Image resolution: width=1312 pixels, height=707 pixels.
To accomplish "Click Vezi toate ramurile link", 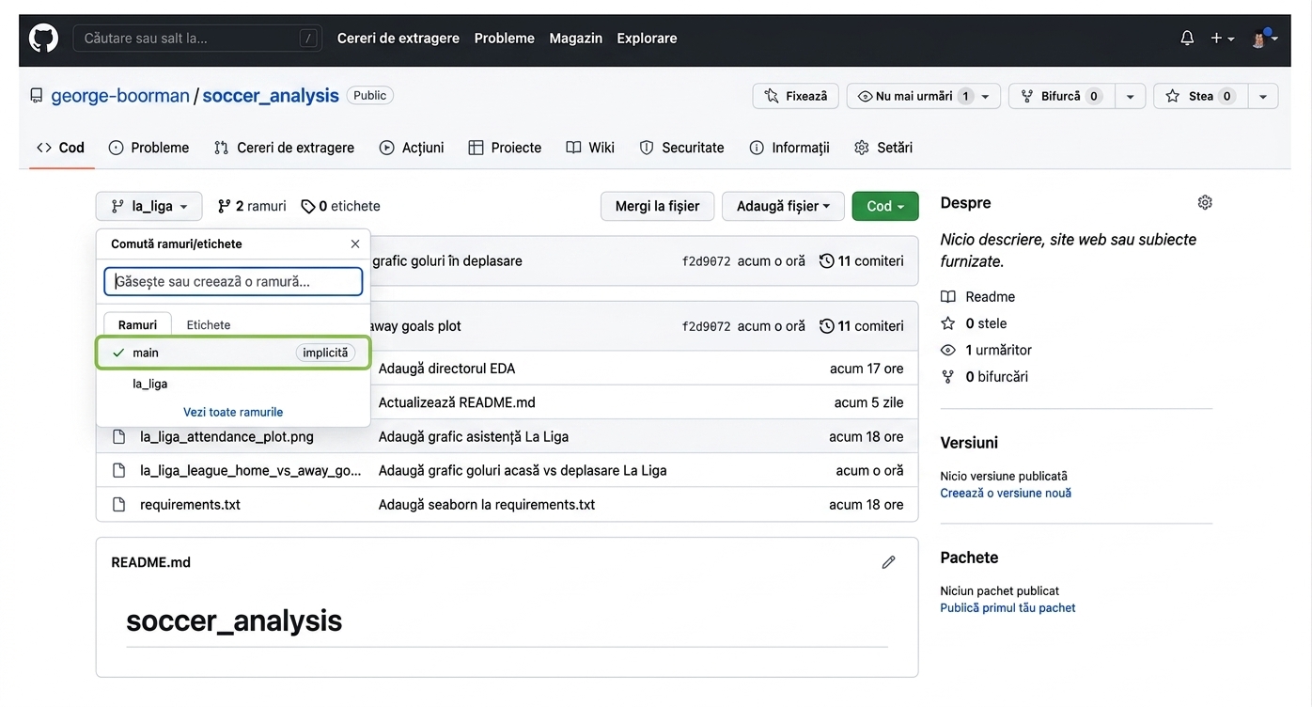I will 233,412.
